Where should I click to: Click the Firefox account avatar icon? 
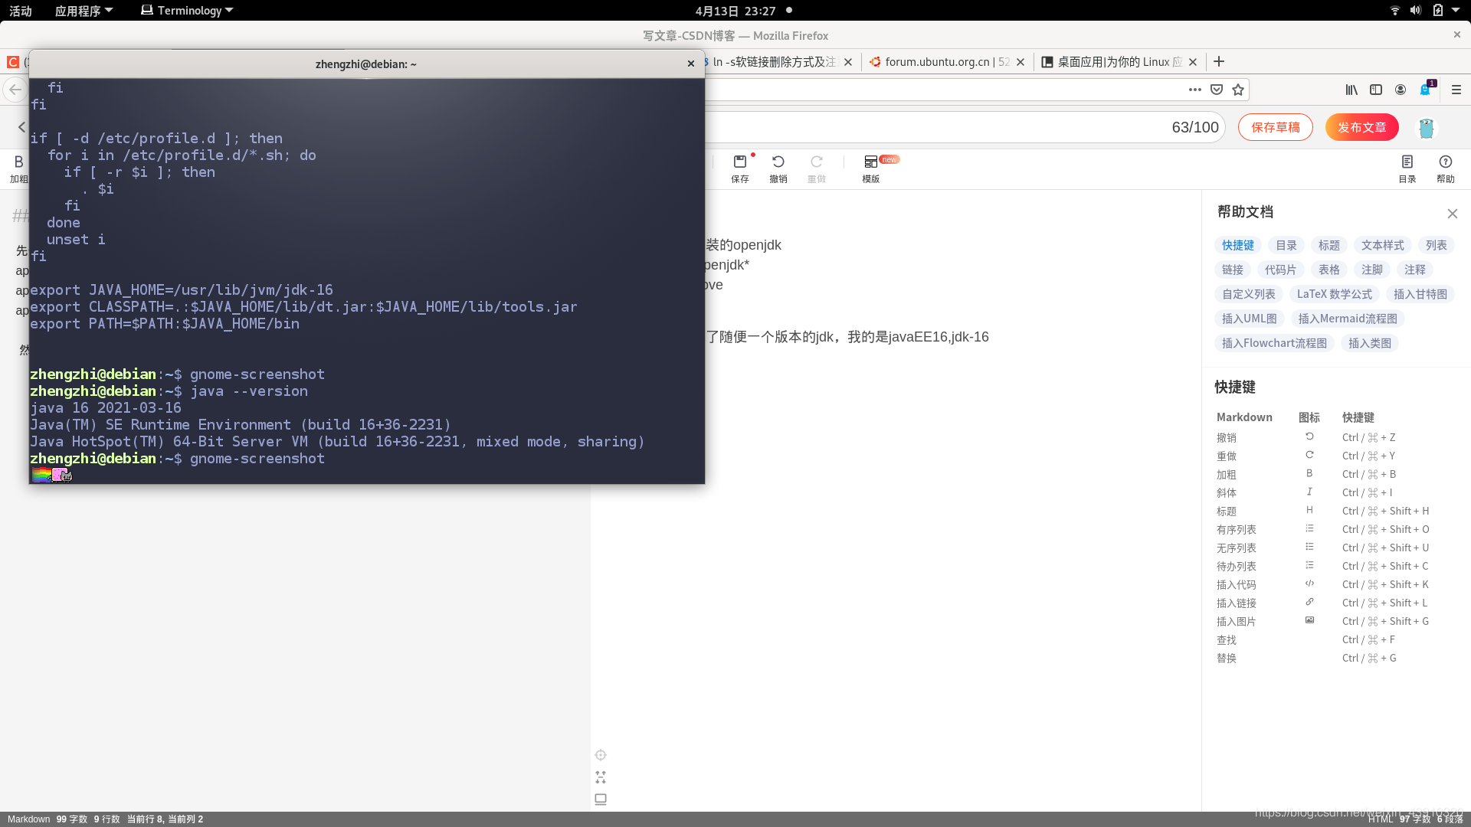click(x=1401, y=90)
